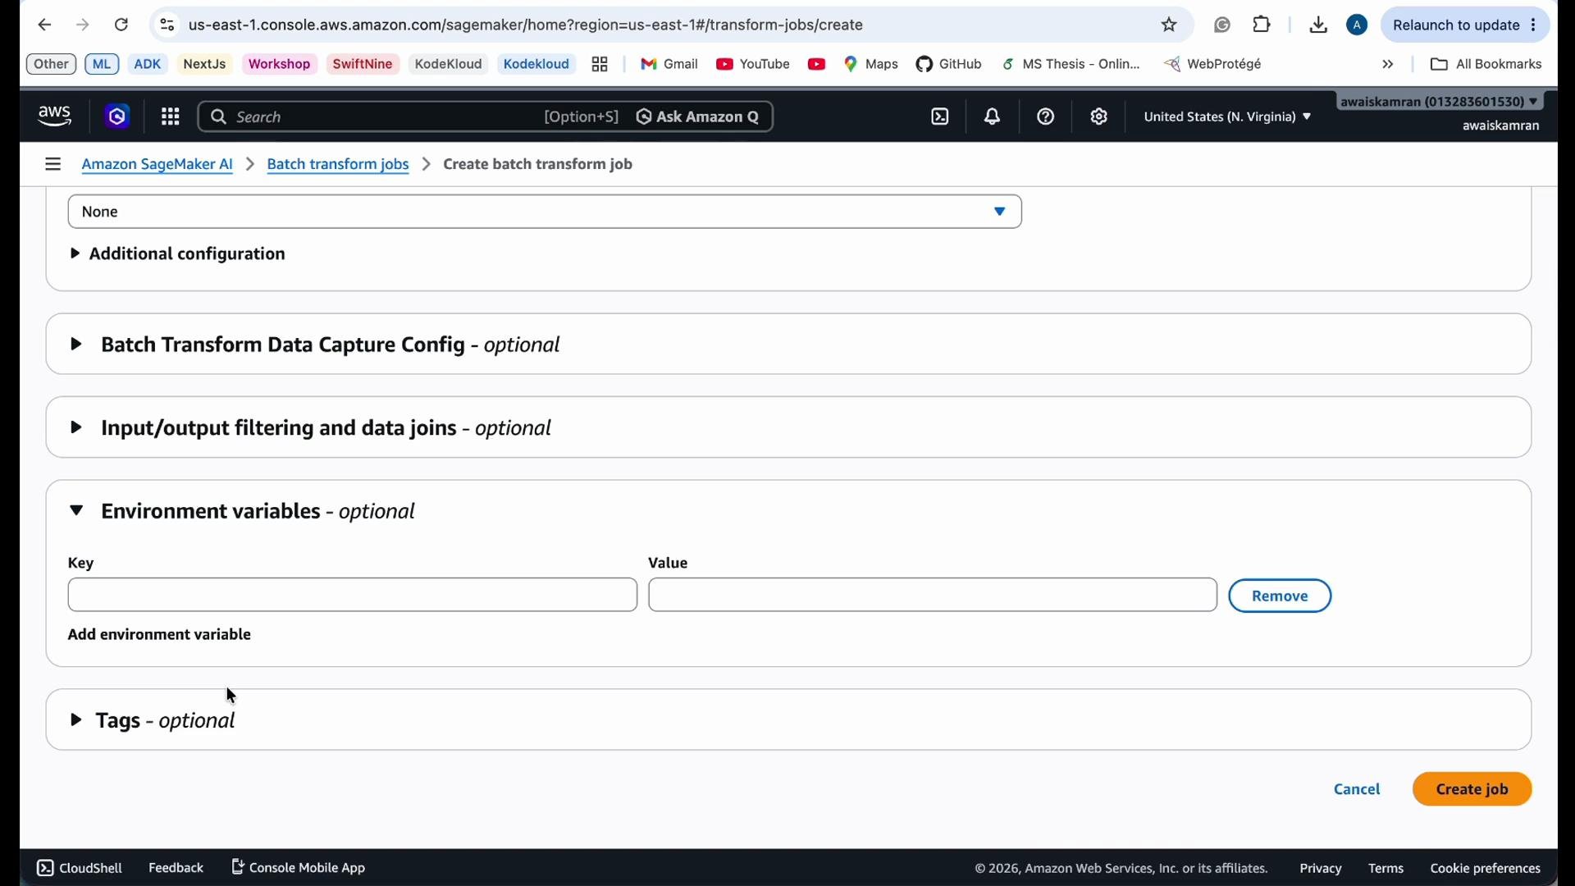Open the Feedback footer link
This screenshot has height=886, width=1575.
pyautogui.click(x=176, y=870)
